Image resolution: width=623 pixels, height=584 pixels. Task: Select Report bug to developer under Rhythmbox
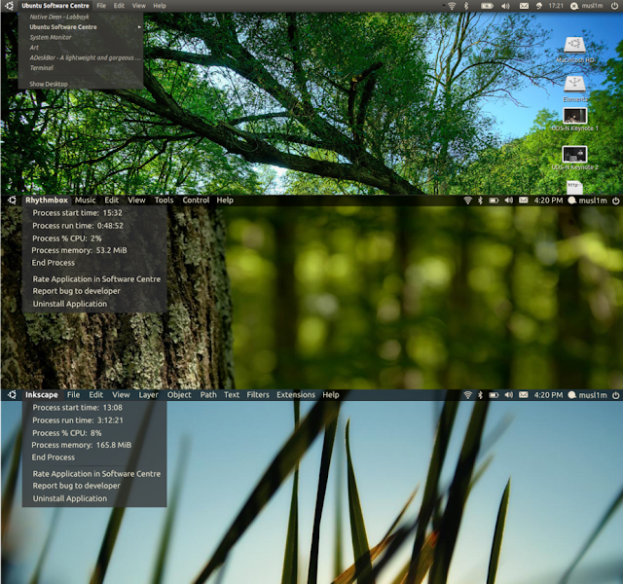pyautogui.click(x=76, y=291)
